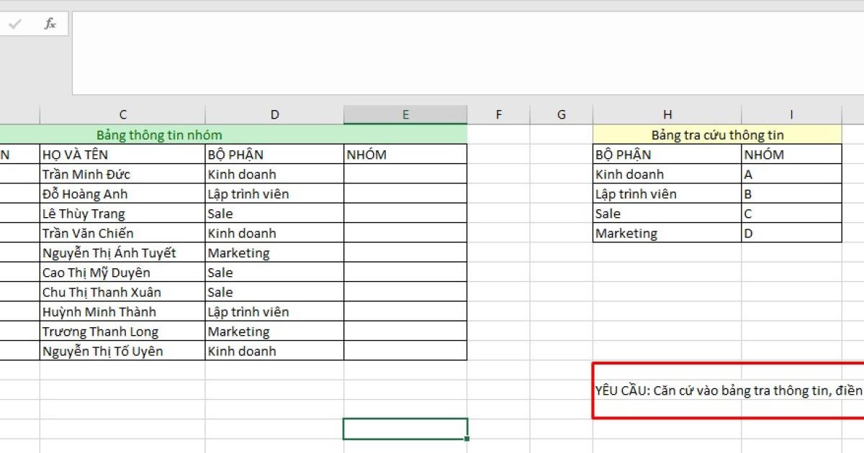Select column header E
This screenshot has height=453, width=864.
pos(405,114)
